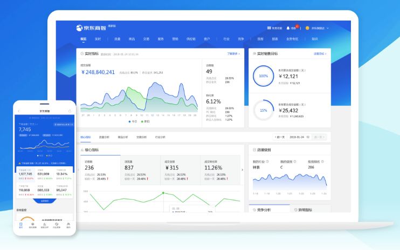Open notifications bell with red badge
400x250 pixels.
[x=288, y=28]
